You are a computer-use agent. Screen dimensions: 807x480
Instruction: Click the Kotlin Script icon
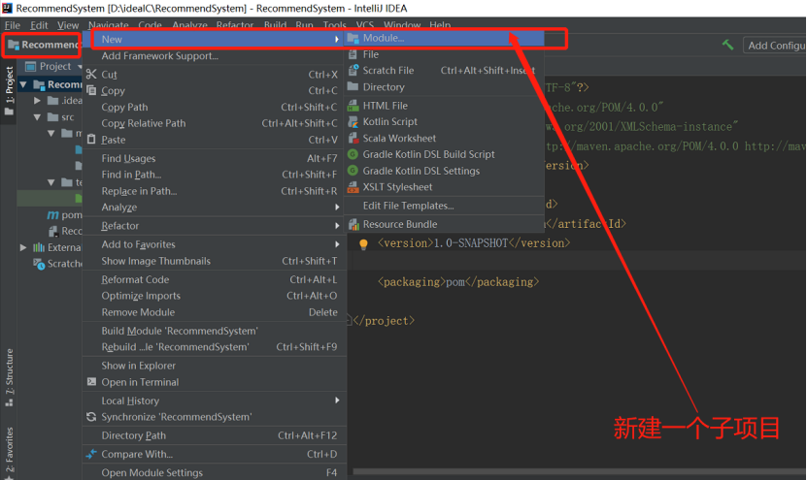[x=353, y=122]
